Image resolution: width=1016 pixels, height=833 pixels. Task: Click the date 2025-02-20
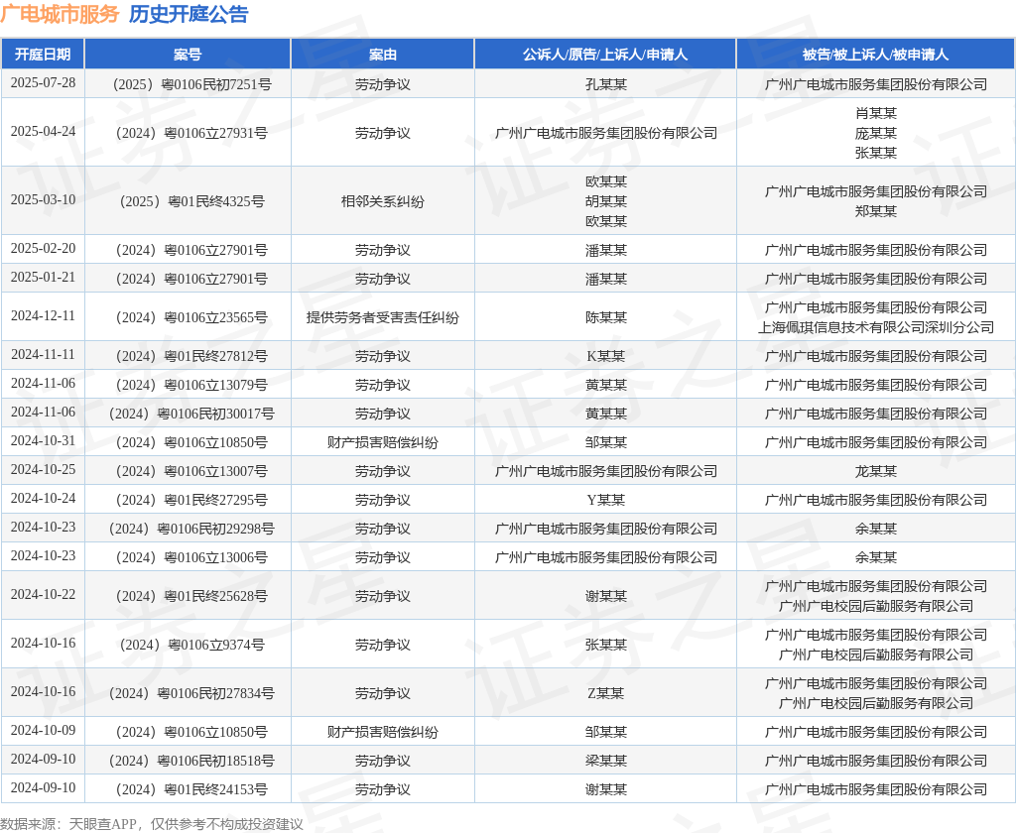coord(43,249)
